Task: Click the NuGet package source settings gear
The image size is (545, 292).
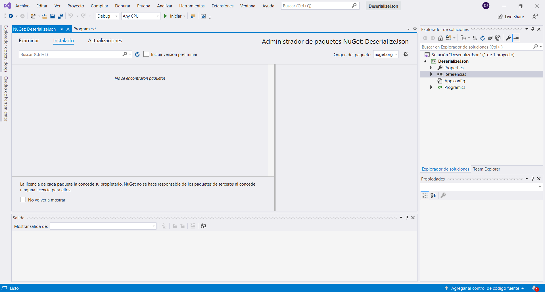Action: [x=406, y=54]
